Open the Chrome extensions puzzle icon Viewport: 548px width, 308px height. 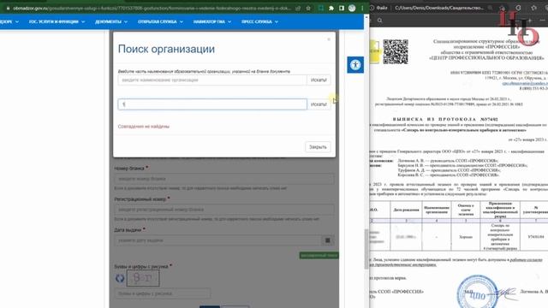tap(331, 8)
